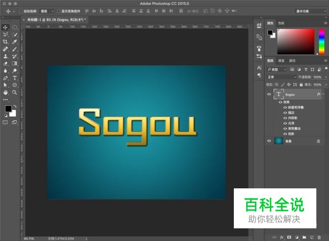The width and height of the screenshot is (329, 241).
Task: Open the Paragraph panel icon
Action: pyautogui.click(x=259, y=75)
